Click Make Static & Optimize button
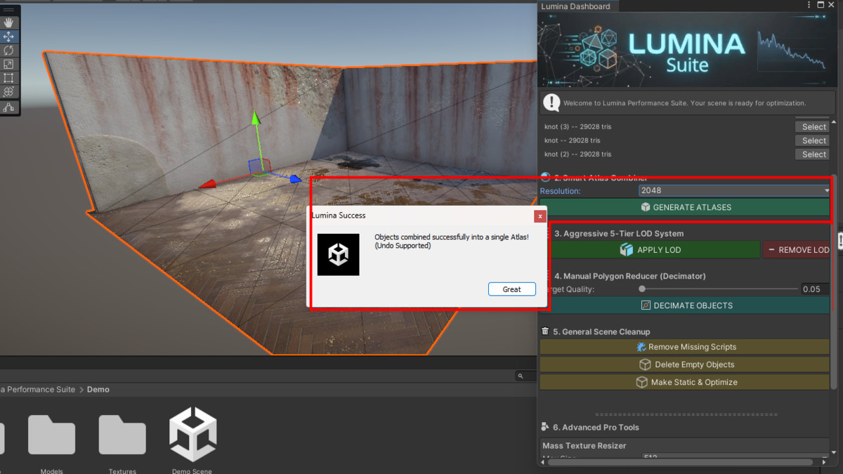The height and width of the screenshot is (474, 843). [685, 382]
